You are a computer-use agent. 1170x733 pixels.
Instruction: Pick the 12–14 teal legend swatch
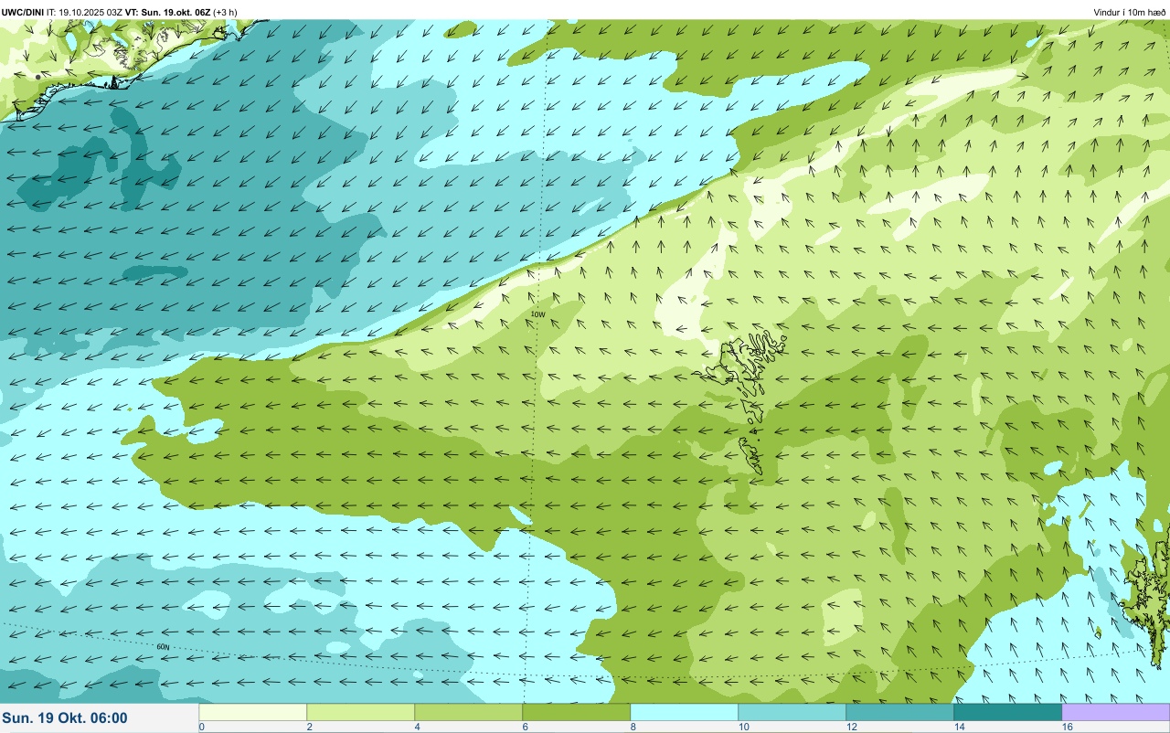tap(900, 712)
